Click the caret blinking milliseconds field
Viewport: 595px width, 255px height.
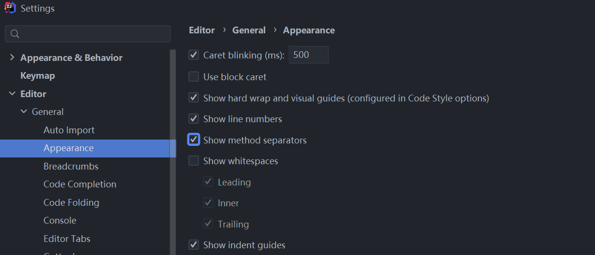(309, 55)
